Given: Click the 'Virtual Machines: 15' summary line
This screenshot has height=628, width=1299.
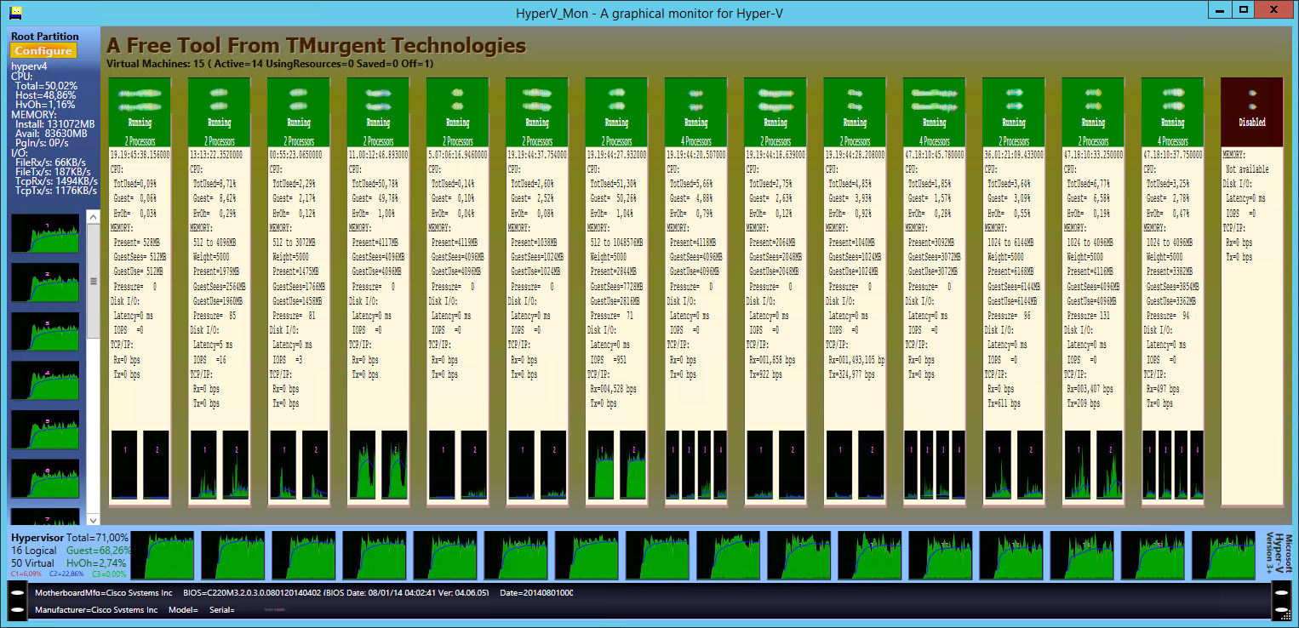Looking at the screenshot, I should [x=270, y=63].
